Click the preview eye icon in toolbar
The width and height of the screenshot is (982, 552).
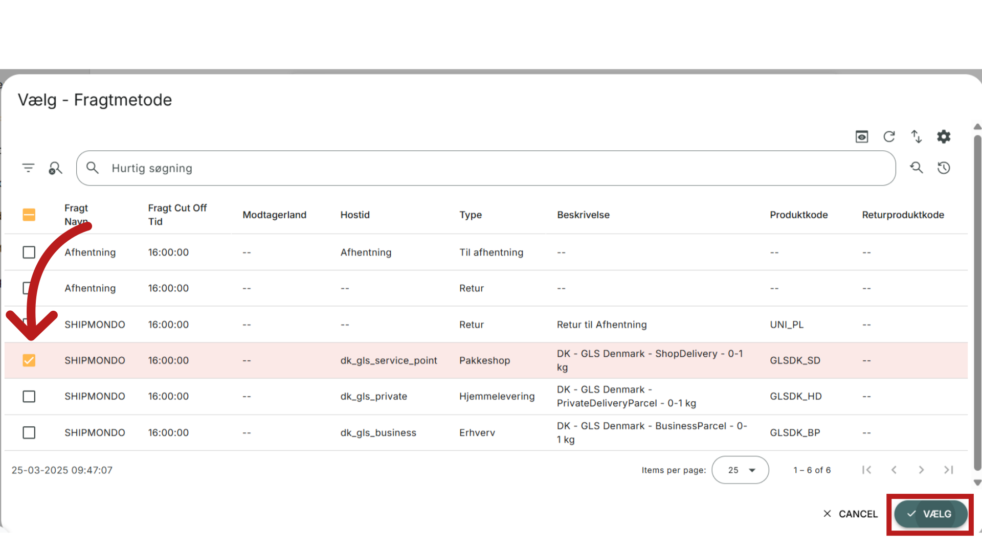coord(862,136)
